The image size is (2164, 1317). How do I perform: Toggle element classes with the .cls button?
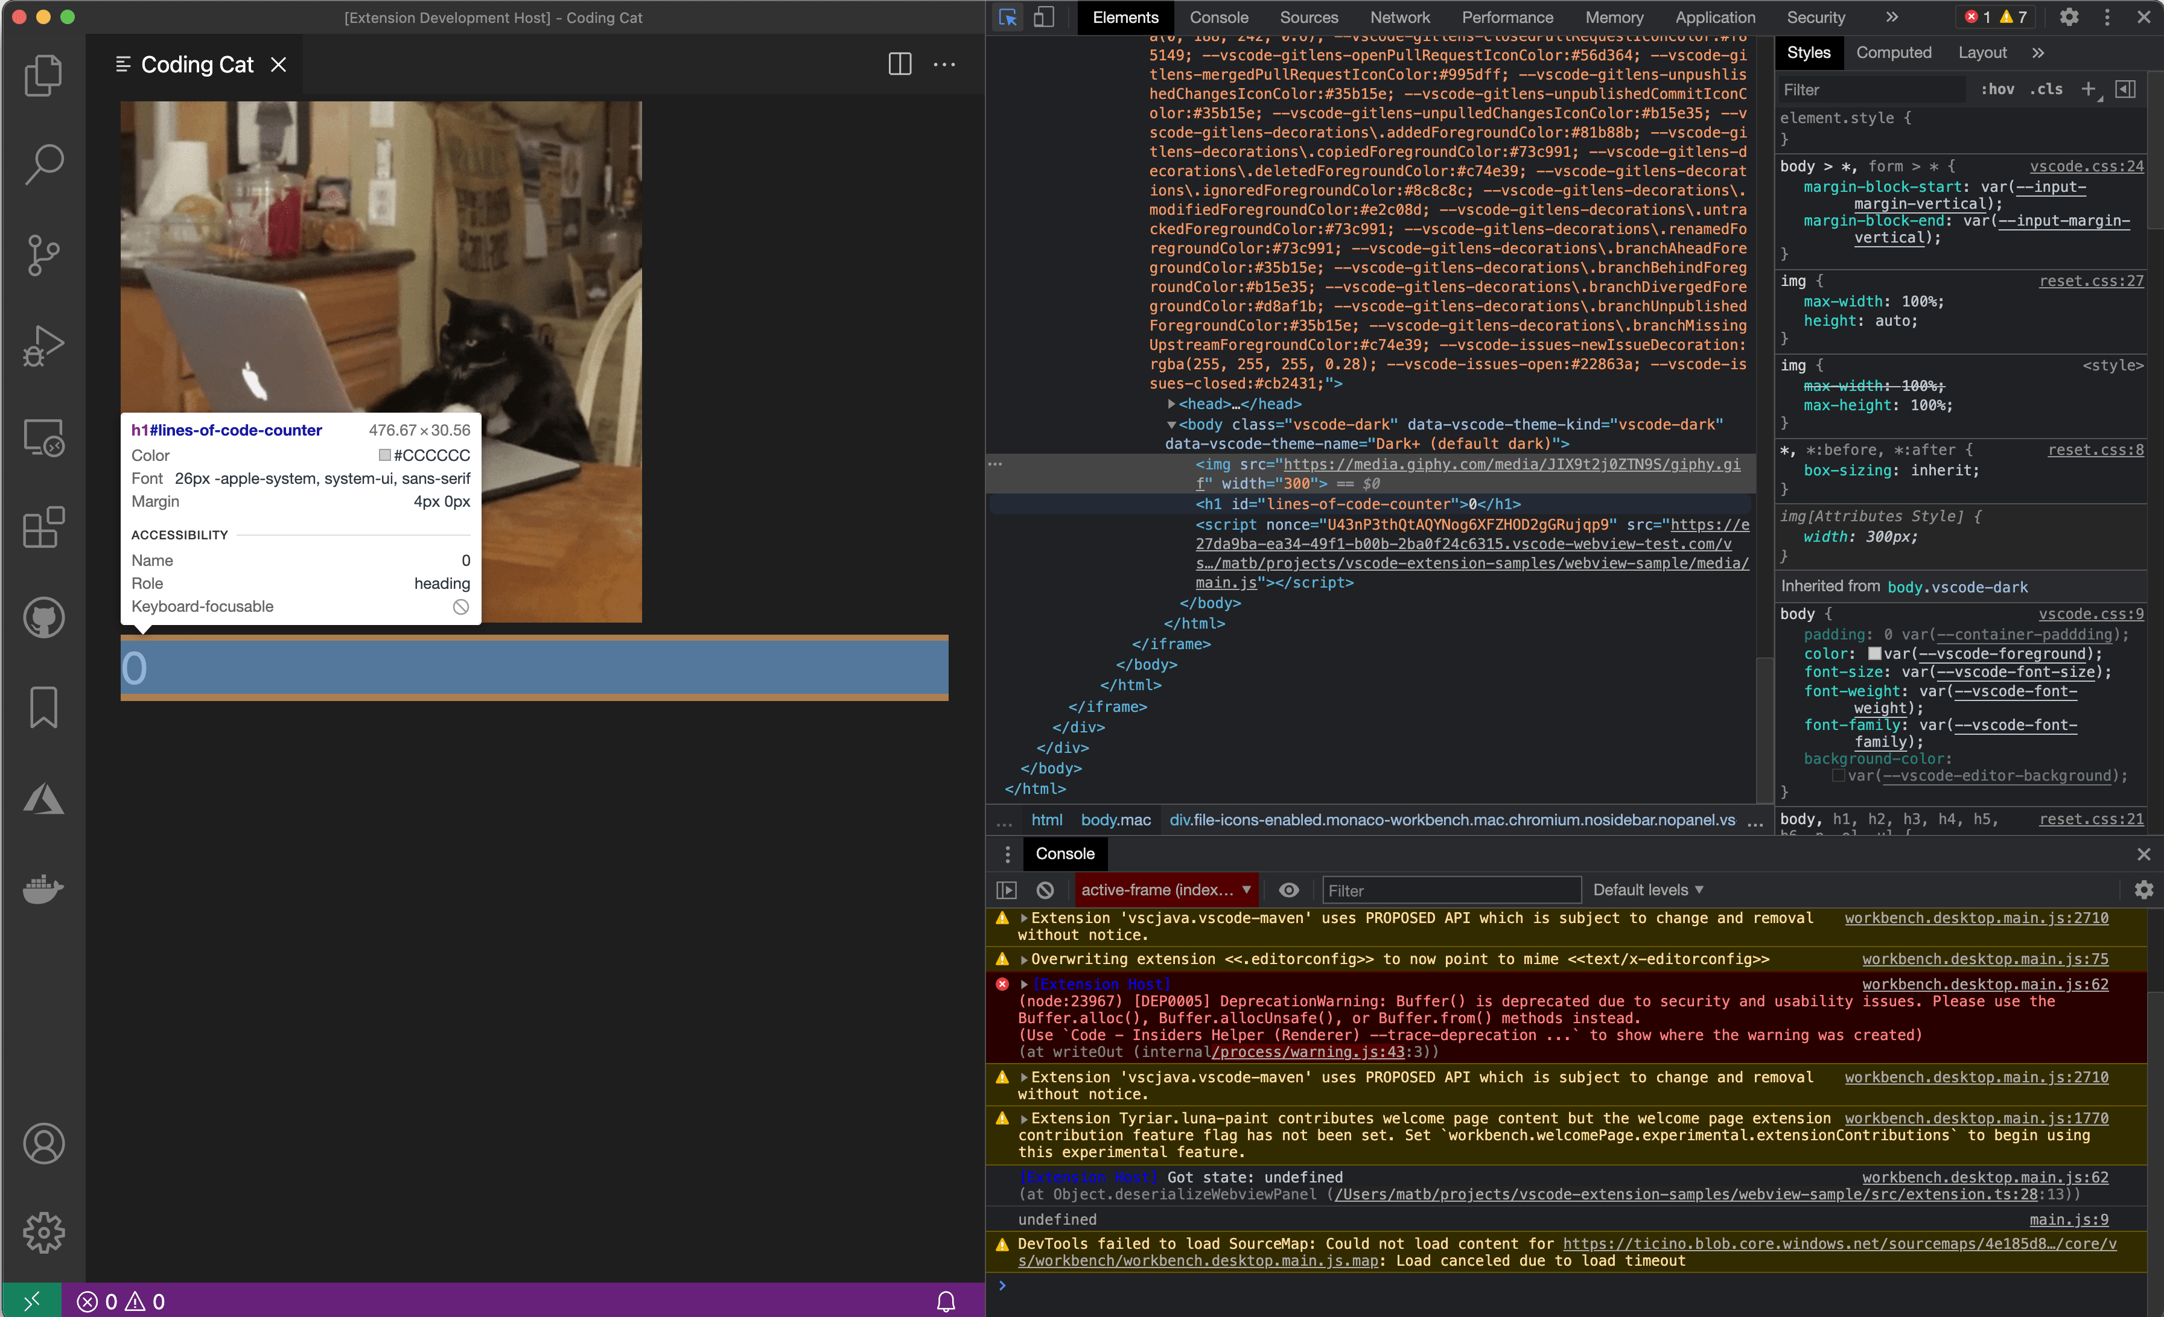[2046, 89]
